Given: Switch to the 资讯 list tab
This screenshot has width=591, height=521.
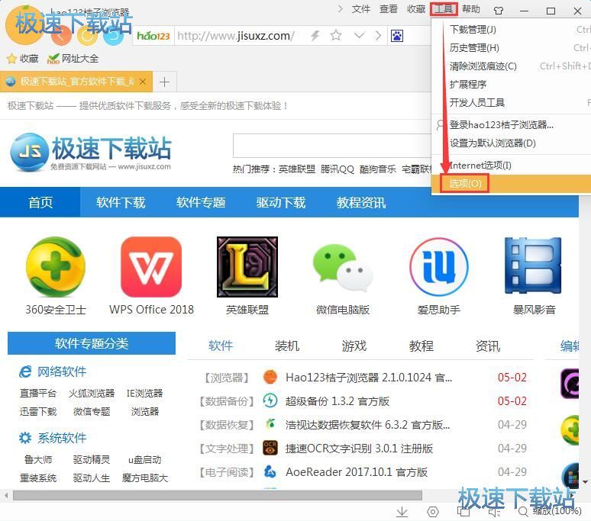Looking at the screenshot, I should [x=488, y=346].
